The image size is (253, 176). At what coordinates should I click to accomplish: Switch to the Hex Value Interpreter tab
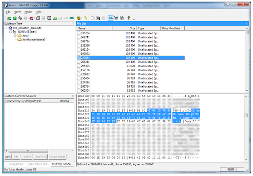pos(39,164)
